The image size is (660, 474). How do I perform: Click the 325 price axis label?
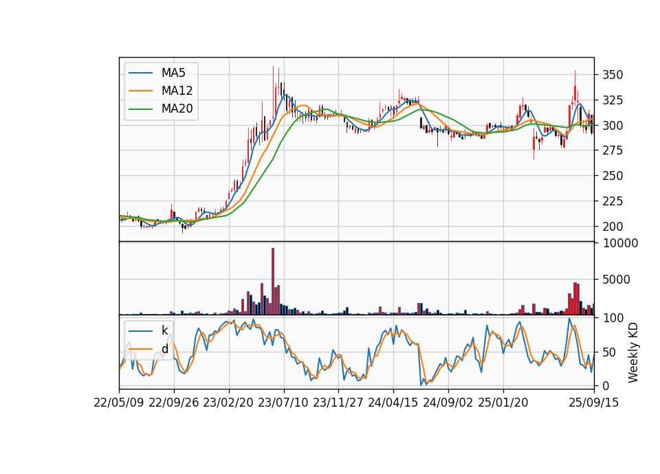613,100
